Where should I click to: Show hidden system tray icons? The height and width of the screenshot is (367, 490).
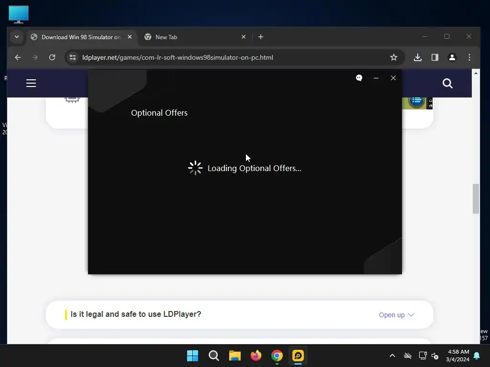point(392,356)
